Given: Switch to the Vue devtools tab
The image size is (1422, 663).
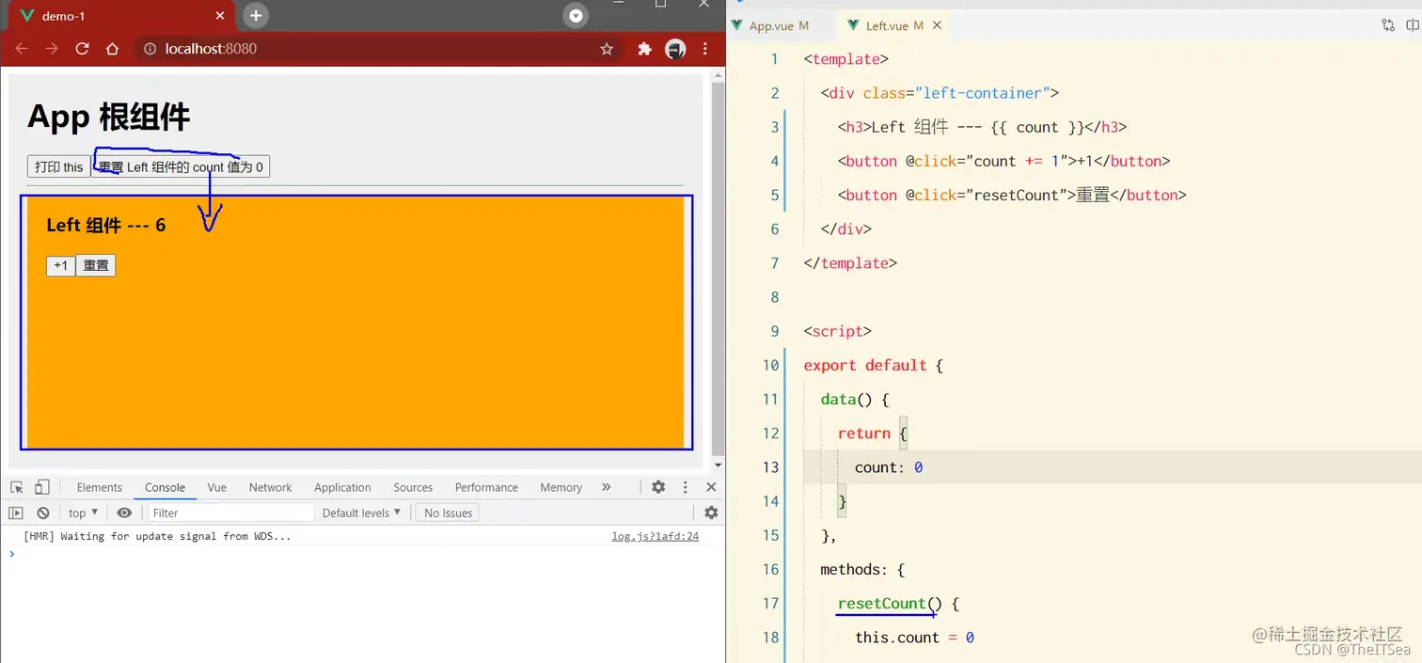Looking at the screenshot, I should [x=217, y=487].
